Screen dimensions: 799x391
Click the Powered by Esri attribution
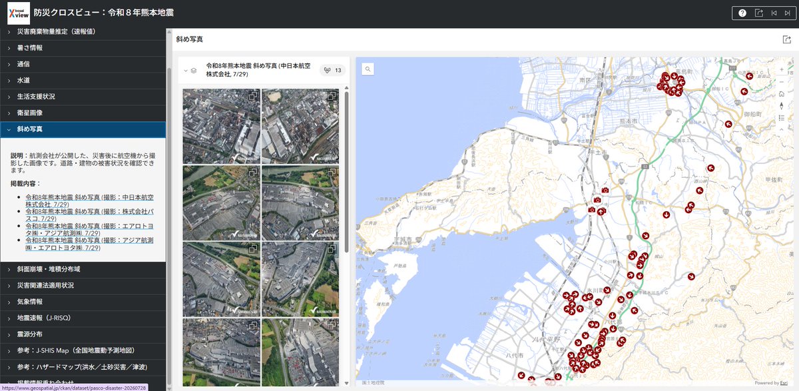point(771,382)
